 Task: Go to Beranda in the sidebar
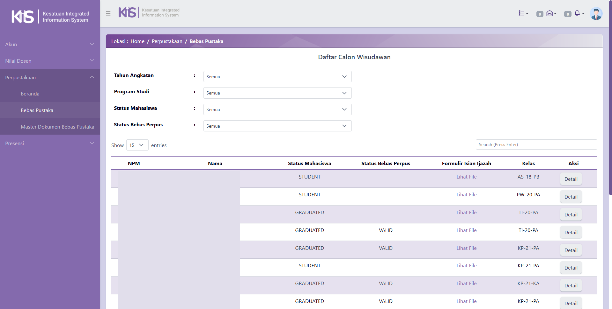[x=30, y=94]
